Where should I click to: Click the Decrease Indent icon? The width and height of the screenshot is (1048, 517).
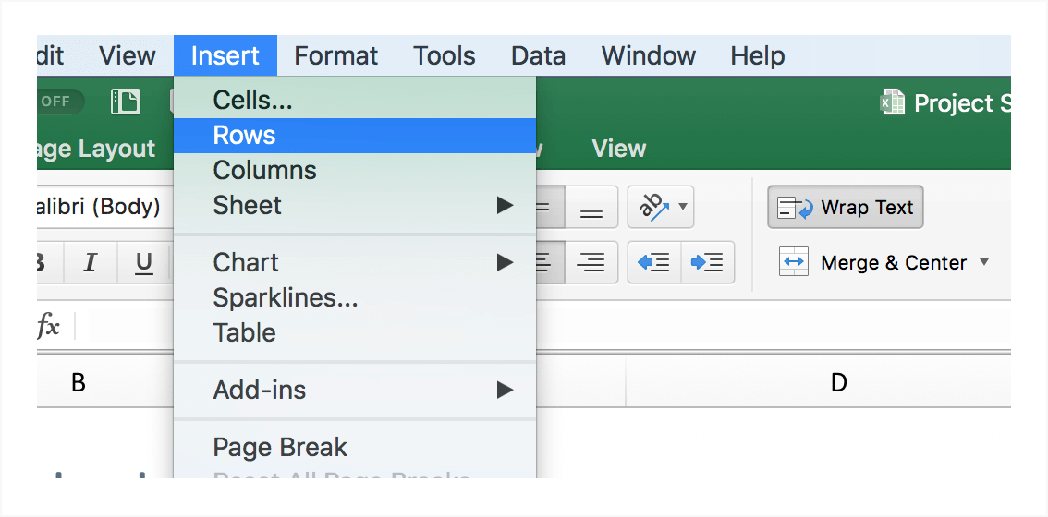pyautogui.click(x=654, y=263)
